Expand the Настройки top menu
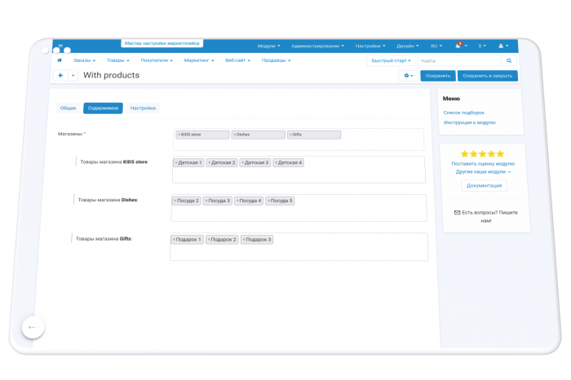 (x=370, y=46)
